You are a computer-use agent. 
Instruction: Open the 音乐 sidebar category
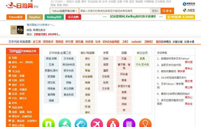click(x=13, y=67)
